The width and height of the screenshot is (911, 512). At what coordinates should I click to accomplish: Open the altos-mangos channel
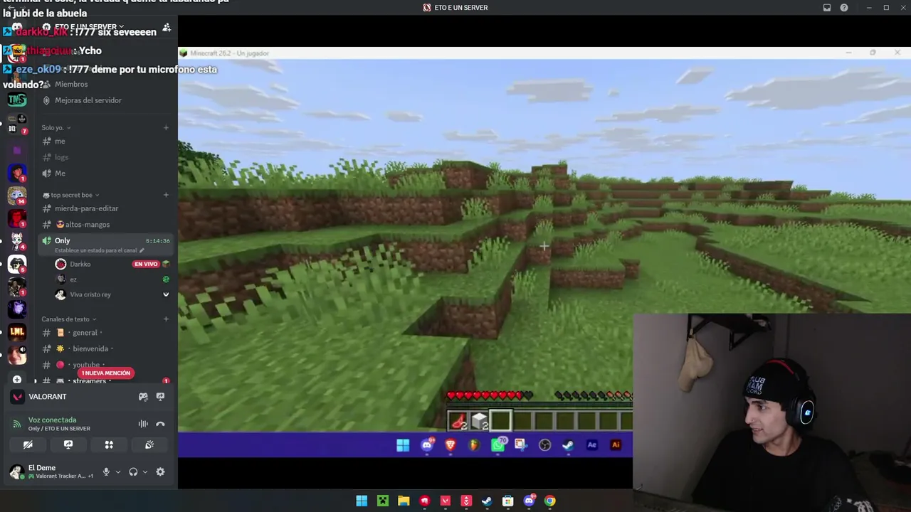coord(106,225)
